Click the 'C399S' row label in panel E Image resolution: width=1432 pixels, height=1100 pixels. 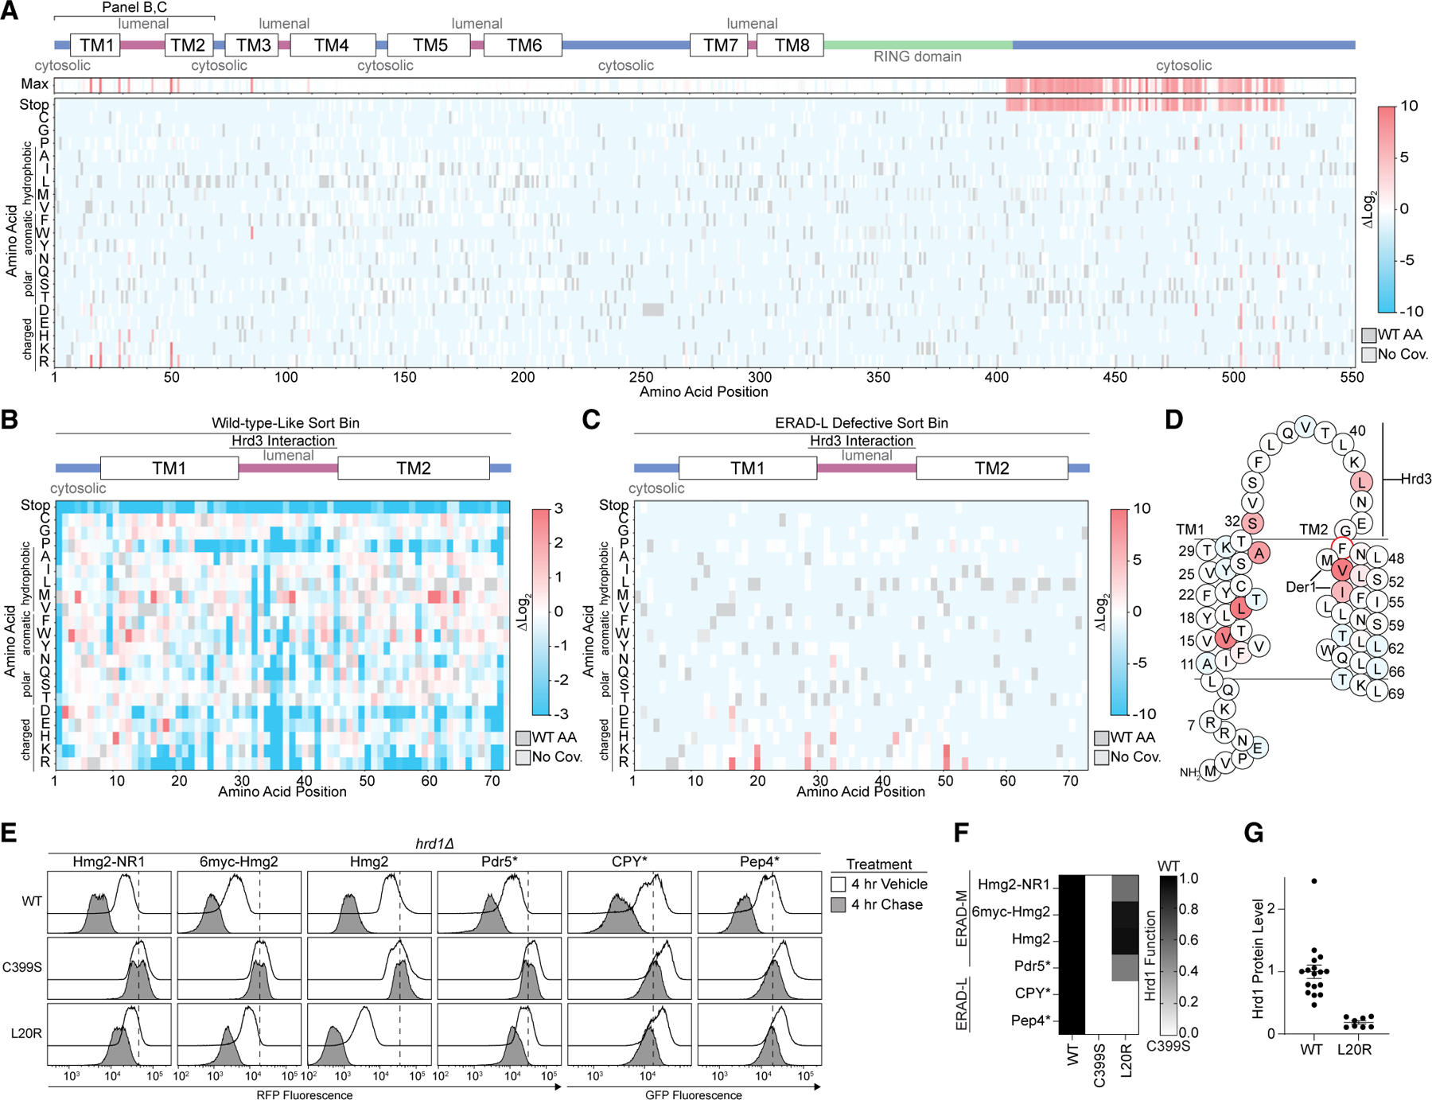[22, 967]
